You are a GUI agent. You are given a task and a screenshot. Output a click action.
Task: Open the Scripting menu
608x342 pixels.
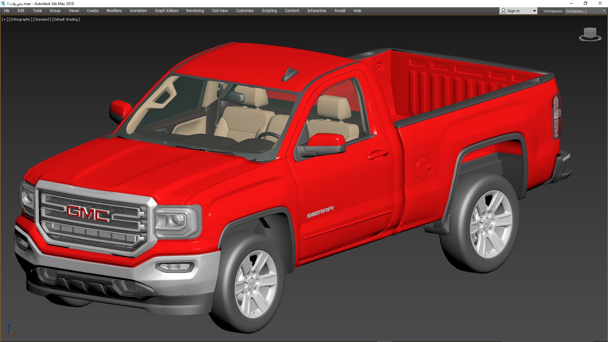point(269,11)
